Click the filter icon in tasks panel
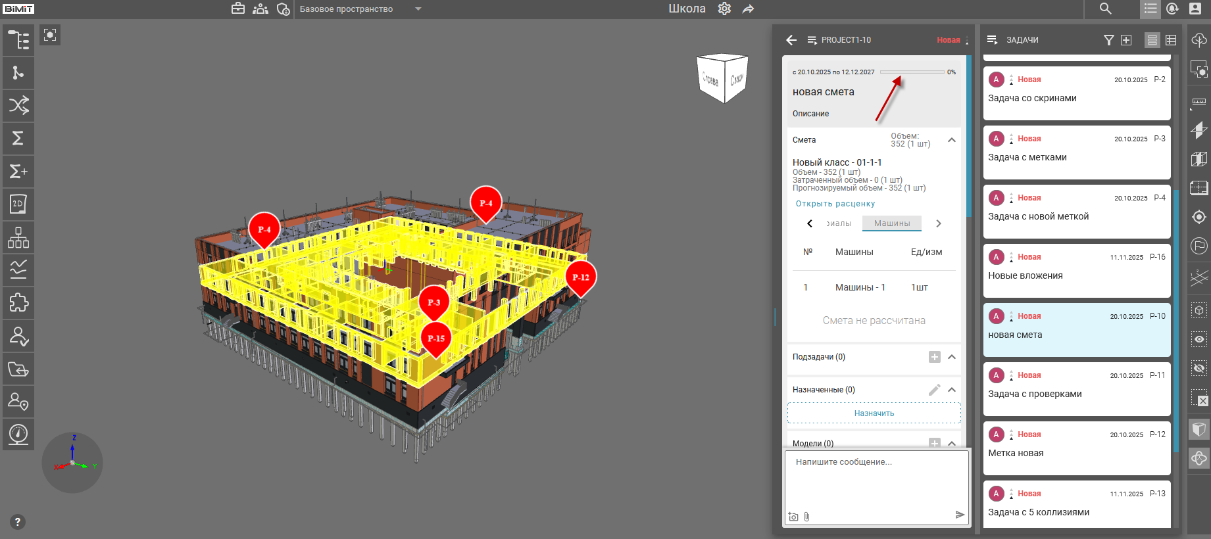The image size is (1211, 539). coord(1108,40)
